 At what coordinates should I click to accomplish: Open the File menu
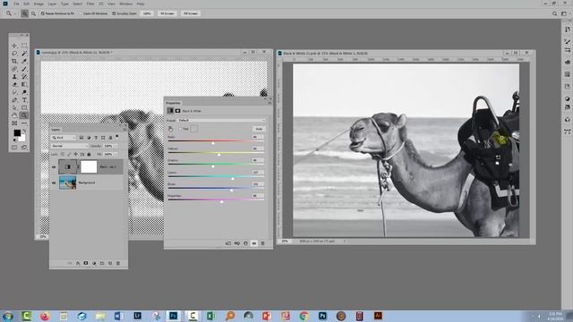[16, 4]
